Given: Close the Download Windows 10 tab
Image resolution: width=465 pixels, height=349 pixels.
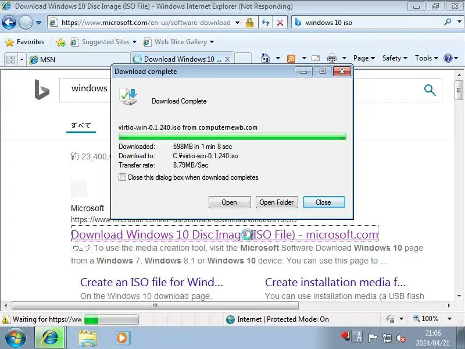Looking at the screenshot, I should (227, 59).
